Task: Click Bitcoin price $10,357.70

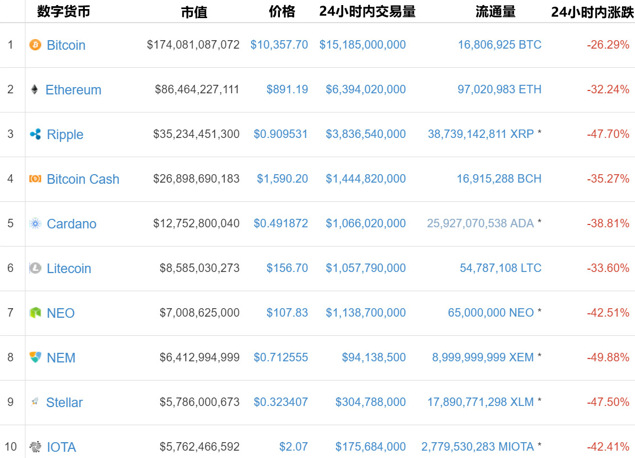Action: coord(279,45)
